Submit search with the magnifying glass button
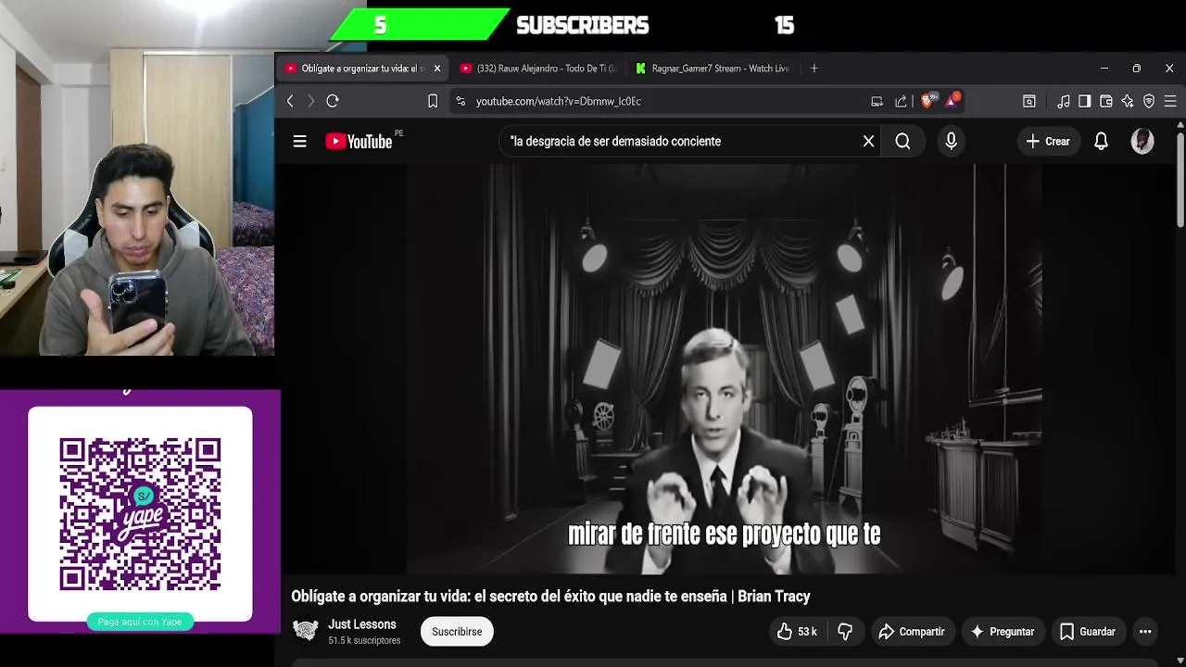This screenshot has height=667, width=1186. click(x=902, y=142)
